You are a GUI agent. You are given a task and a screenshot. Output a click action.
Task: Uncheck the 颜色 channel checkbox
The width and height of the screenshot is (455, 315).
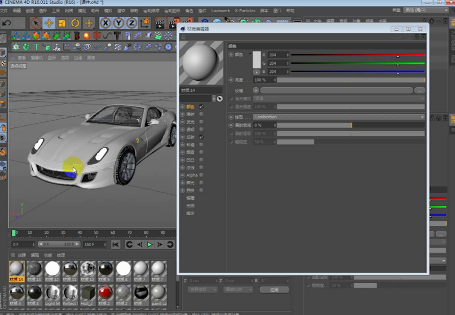point(201,107)
